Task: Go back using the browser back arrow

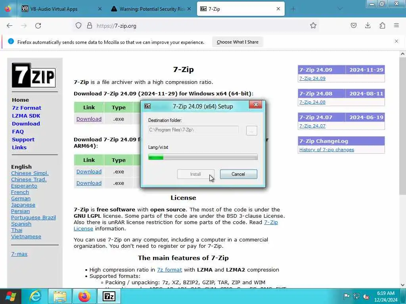Action: [x=10, y=26]
